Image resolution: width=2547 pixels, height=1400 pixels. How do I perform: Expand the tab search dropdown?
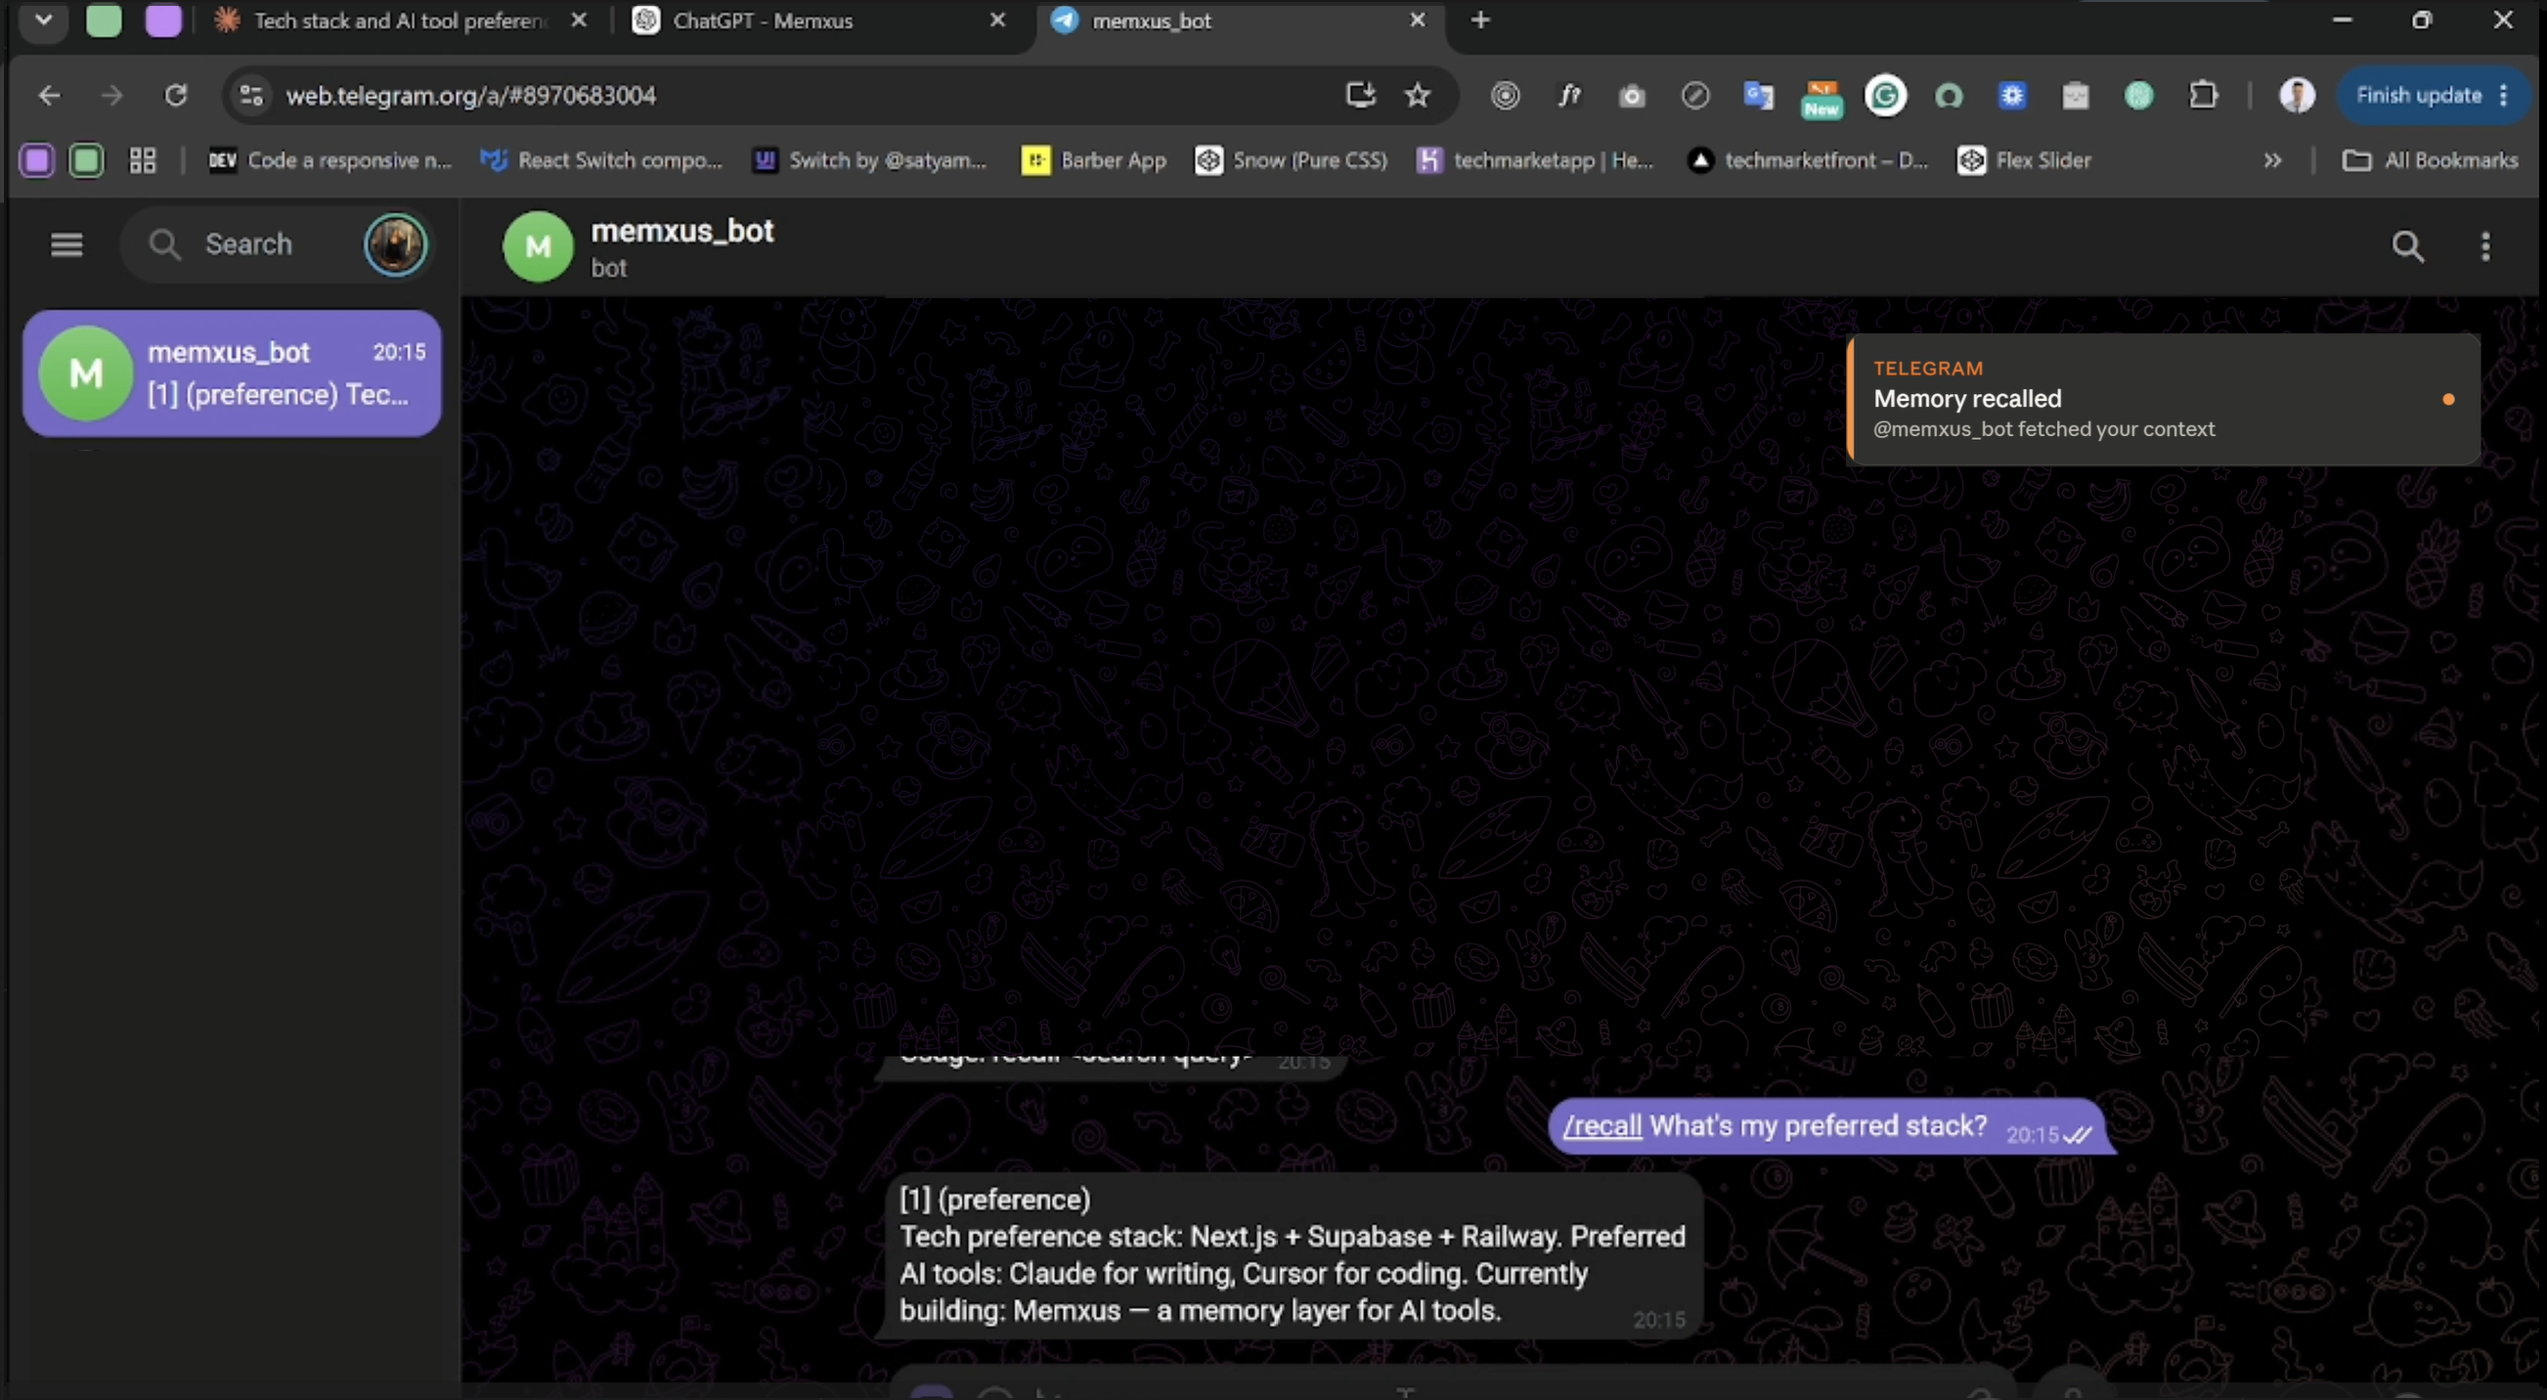tap(43, 20)
